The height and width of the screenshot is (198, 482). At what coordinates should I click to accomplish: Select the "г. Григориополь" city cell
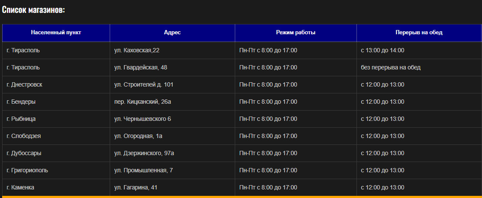tap(27, 171)
